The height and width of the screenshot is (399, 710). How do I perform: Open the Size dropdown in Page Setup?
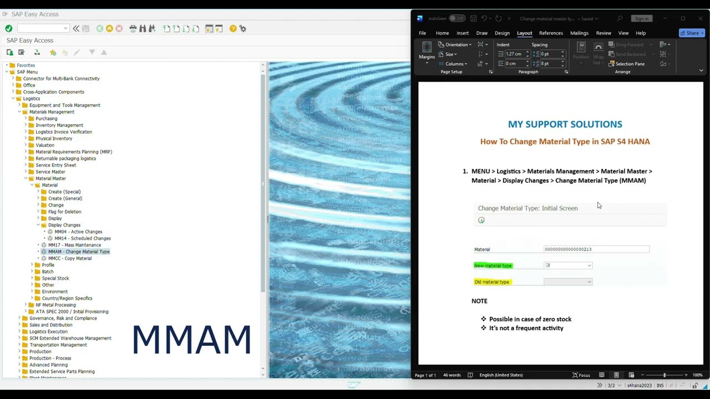(x=448, y=54)
